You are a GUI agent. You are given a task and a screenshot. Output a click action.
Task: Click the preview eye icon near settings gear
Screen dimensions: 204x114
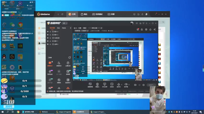[x=139, y=85]
